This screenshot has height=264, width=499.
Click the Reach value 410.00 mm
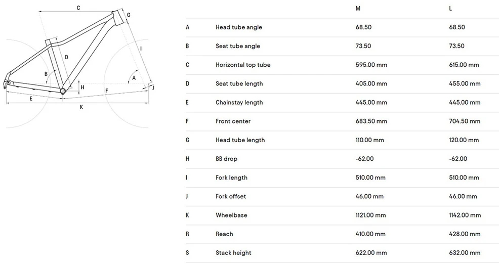pyautogui.click(x=371, y=234)
